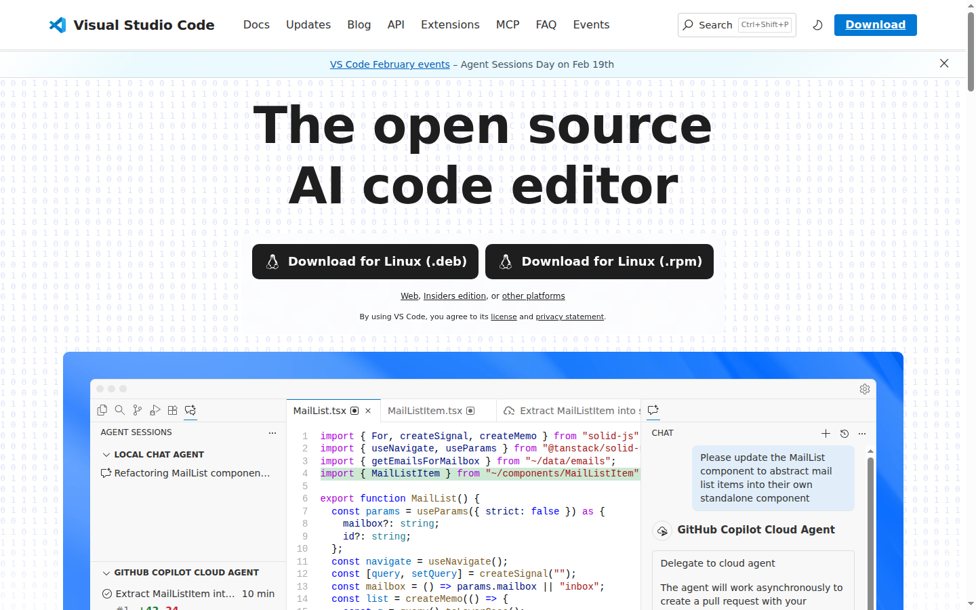The height and width of the screenshot is (610, 976).
Task: Open the AGENT SESSIONS more actions menu
Action: click(x=272, y=432)
